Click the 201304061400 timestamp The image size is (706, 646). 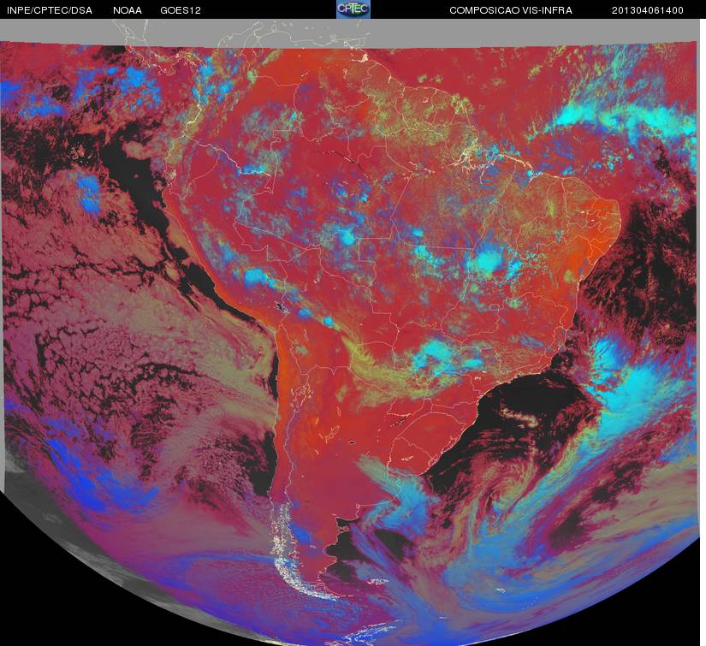click(648, 10)
